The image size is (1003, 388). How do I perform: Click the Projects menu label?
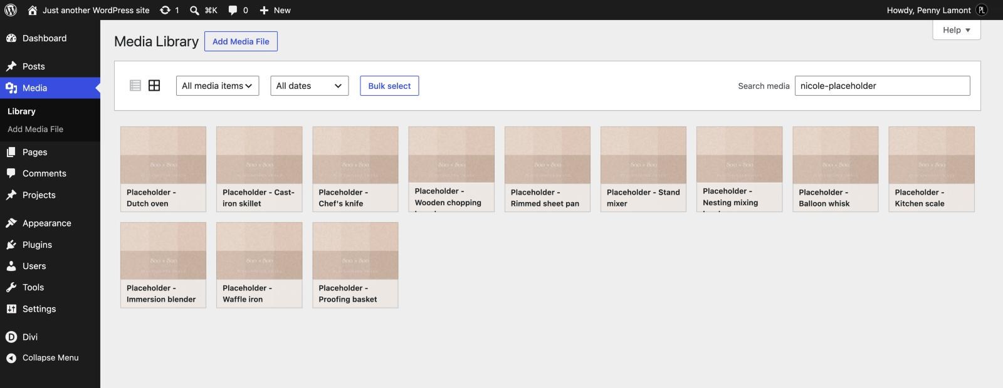point(39,195)
